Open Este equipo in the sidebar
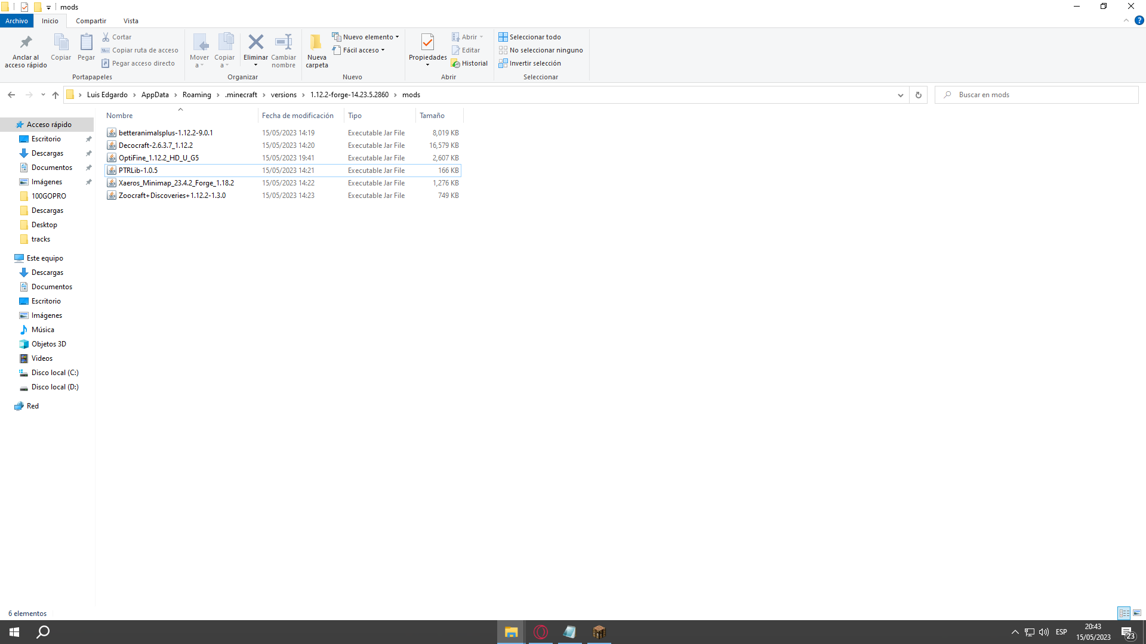 click(x=45, y=258)
